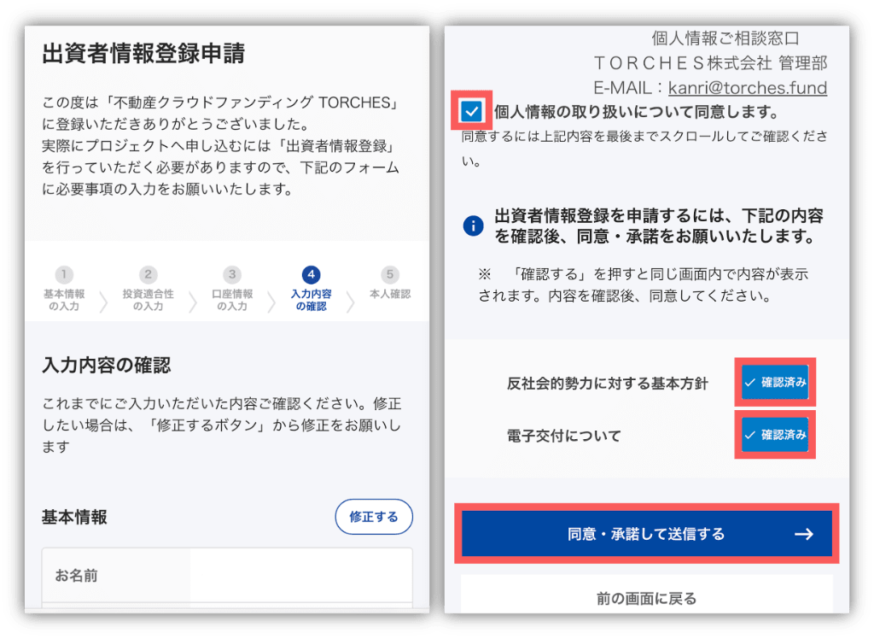This screenshot has height=639, width=874.
Task: Click 修正する button for 基本情報
Action: [x=374, y=517]
